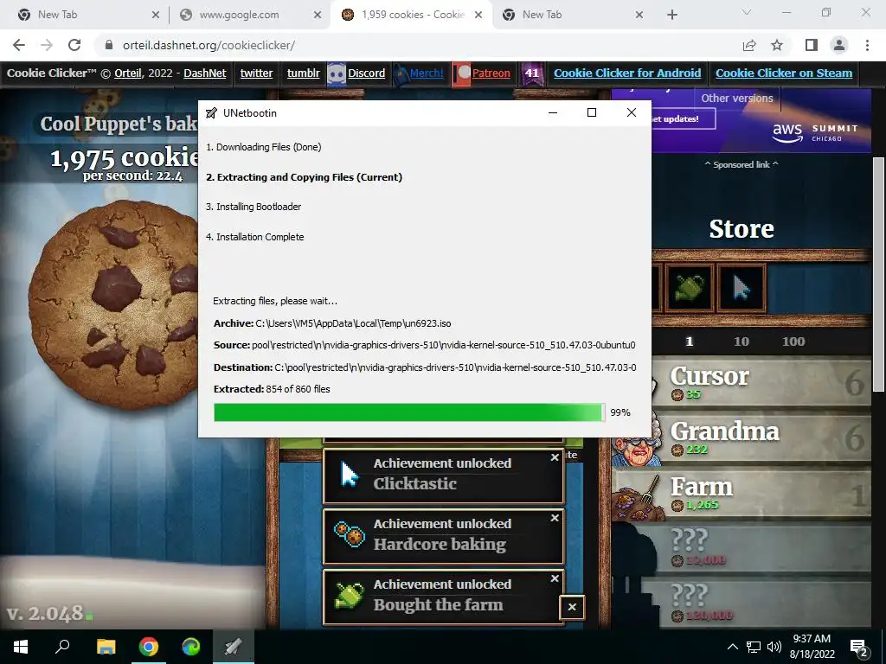Reload the Cookie Clicker page
The image size is (886, 664).
click(74, 45)
